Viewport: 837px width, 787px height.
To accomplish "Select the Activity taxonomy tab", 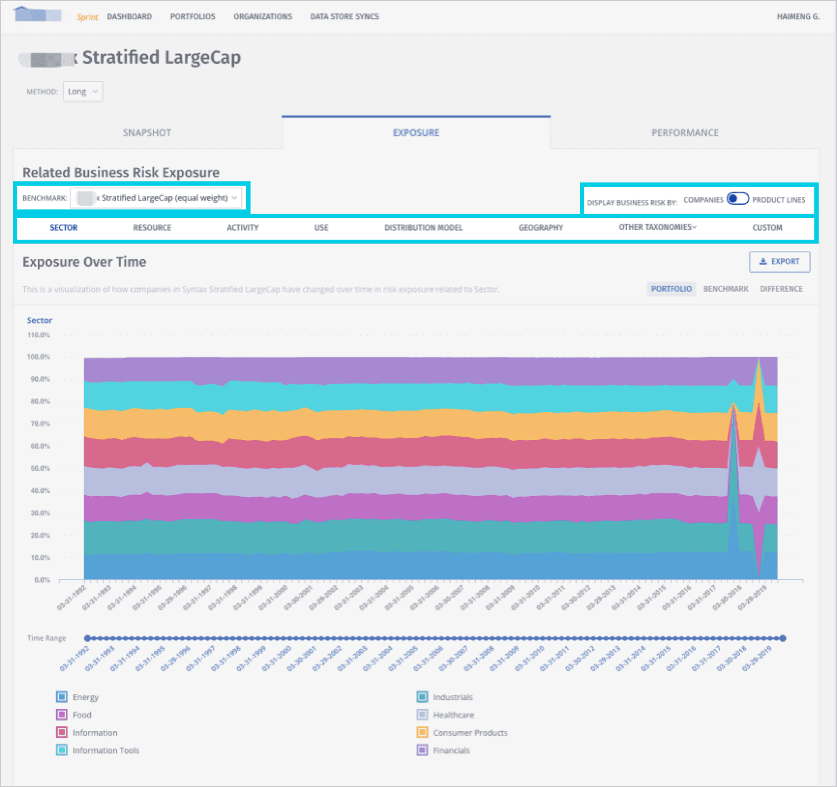I will click(242, 228).
